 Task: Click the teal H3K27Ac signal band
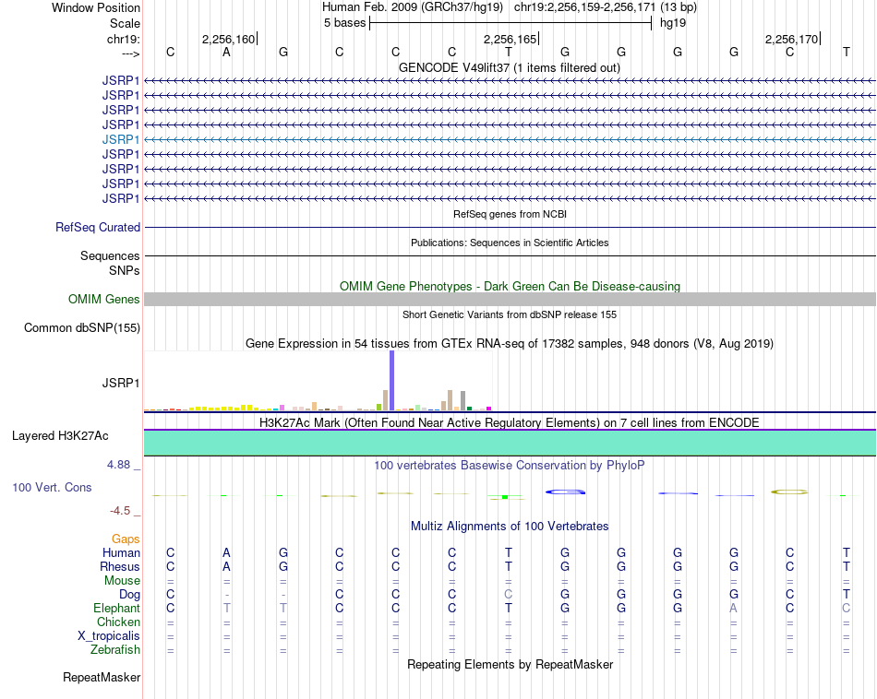(510, 443)
